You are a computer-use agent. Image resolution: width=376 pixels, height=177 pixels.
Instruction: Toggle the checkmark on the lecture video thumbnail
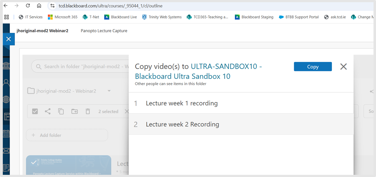point(33,162)
